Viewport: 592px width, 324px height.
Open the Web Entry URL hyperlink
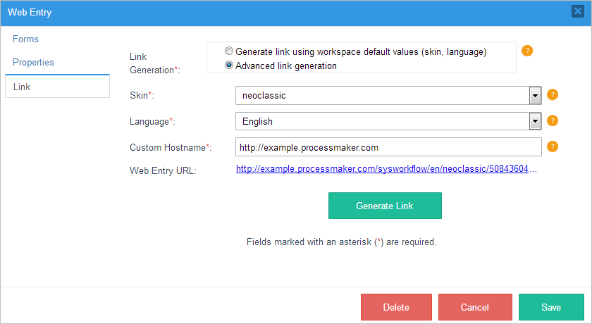point(387,170)
